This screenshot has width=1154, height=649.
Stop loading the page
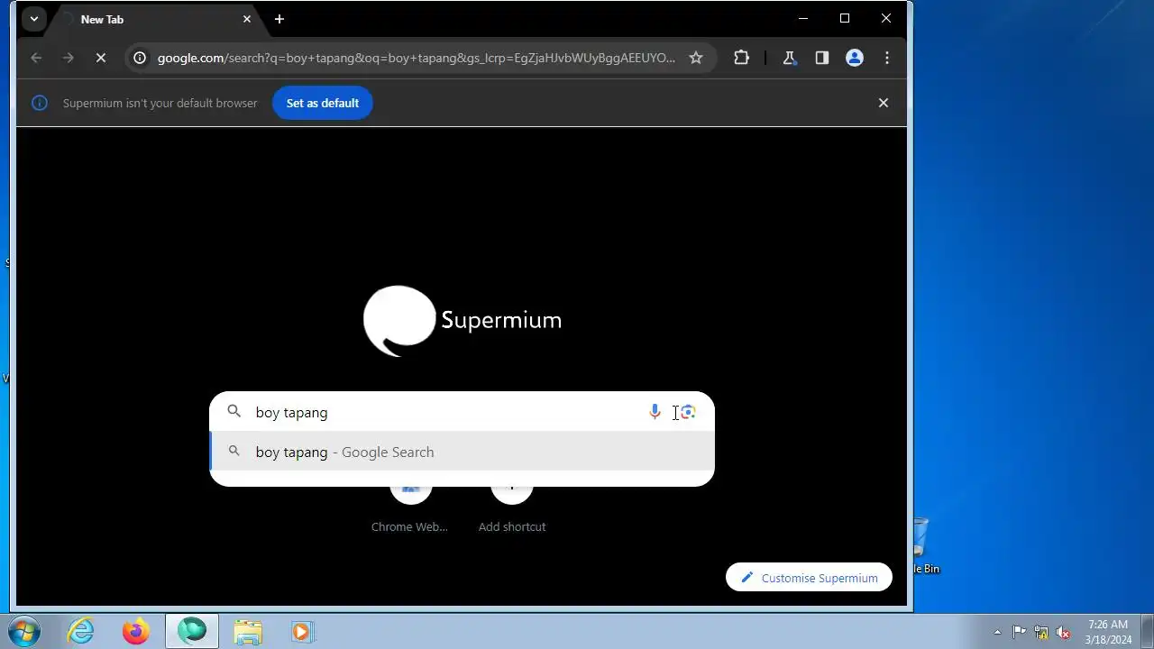[x=101, y=58]
